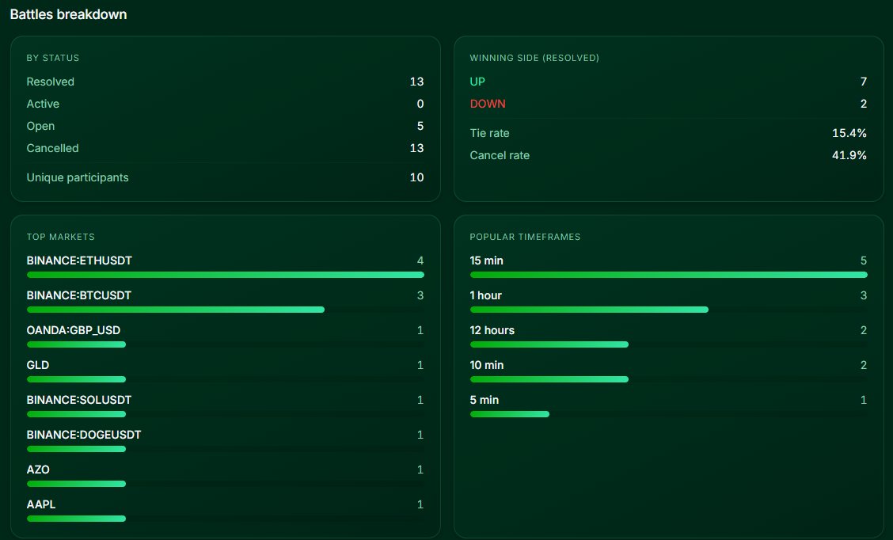Screen dimensions: 893x540
Task: Click the POPULAR TIMEFRAMES card title
Action: 525,237
